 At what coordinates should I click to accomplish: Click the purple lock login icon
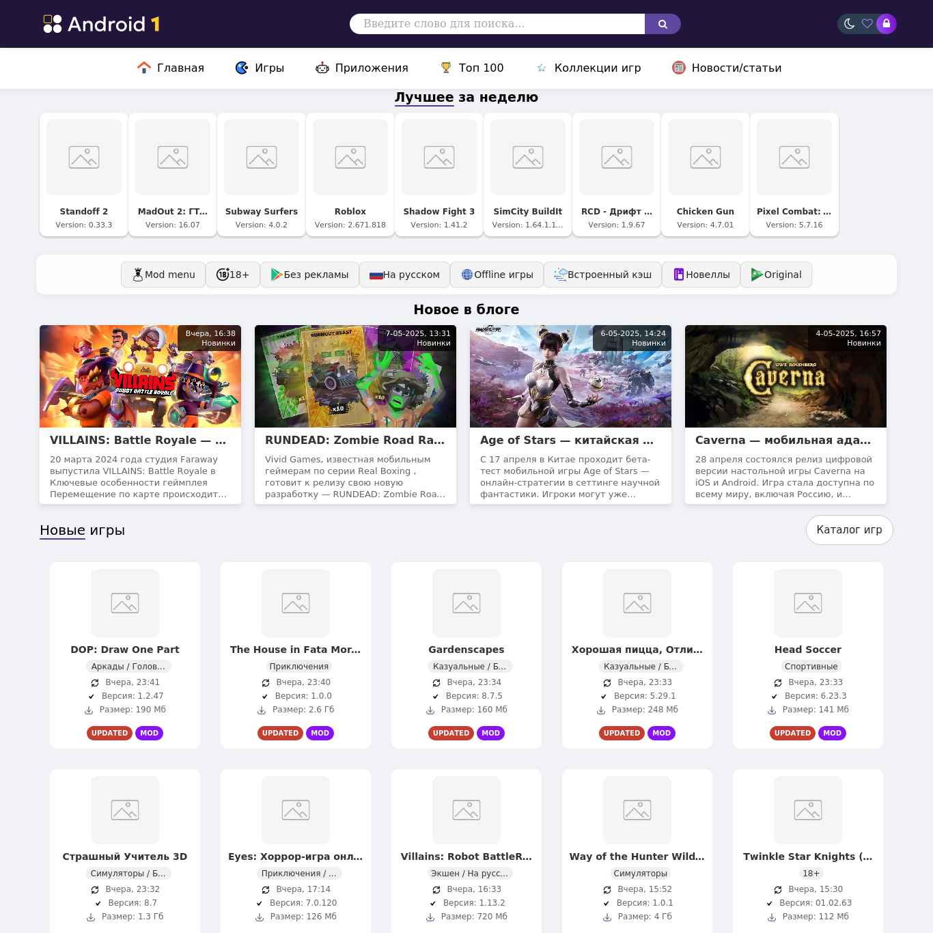tap(887, 24)
